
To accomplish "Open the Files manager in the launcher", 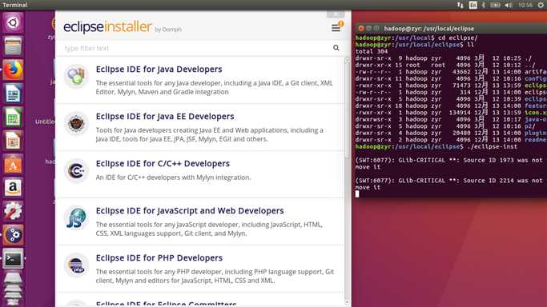I will [13, 46].
